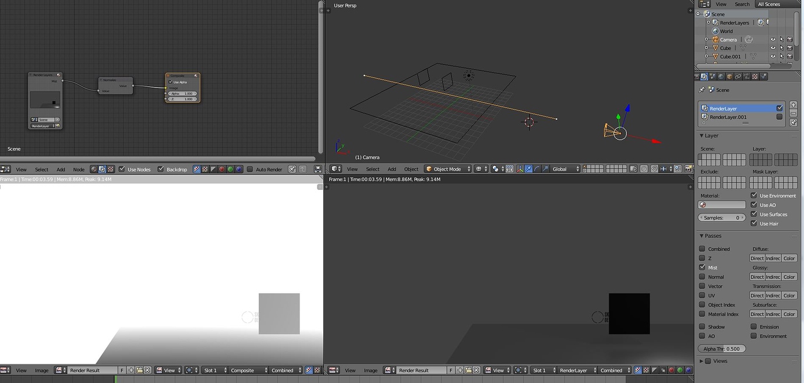Toggle Cube restrict-render camera icon in outliner

point(790,48)
